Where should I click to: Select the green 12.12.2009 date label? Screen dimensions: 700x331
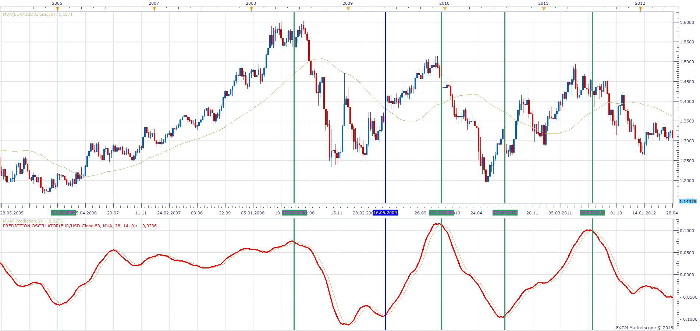[x=441, y=213]
